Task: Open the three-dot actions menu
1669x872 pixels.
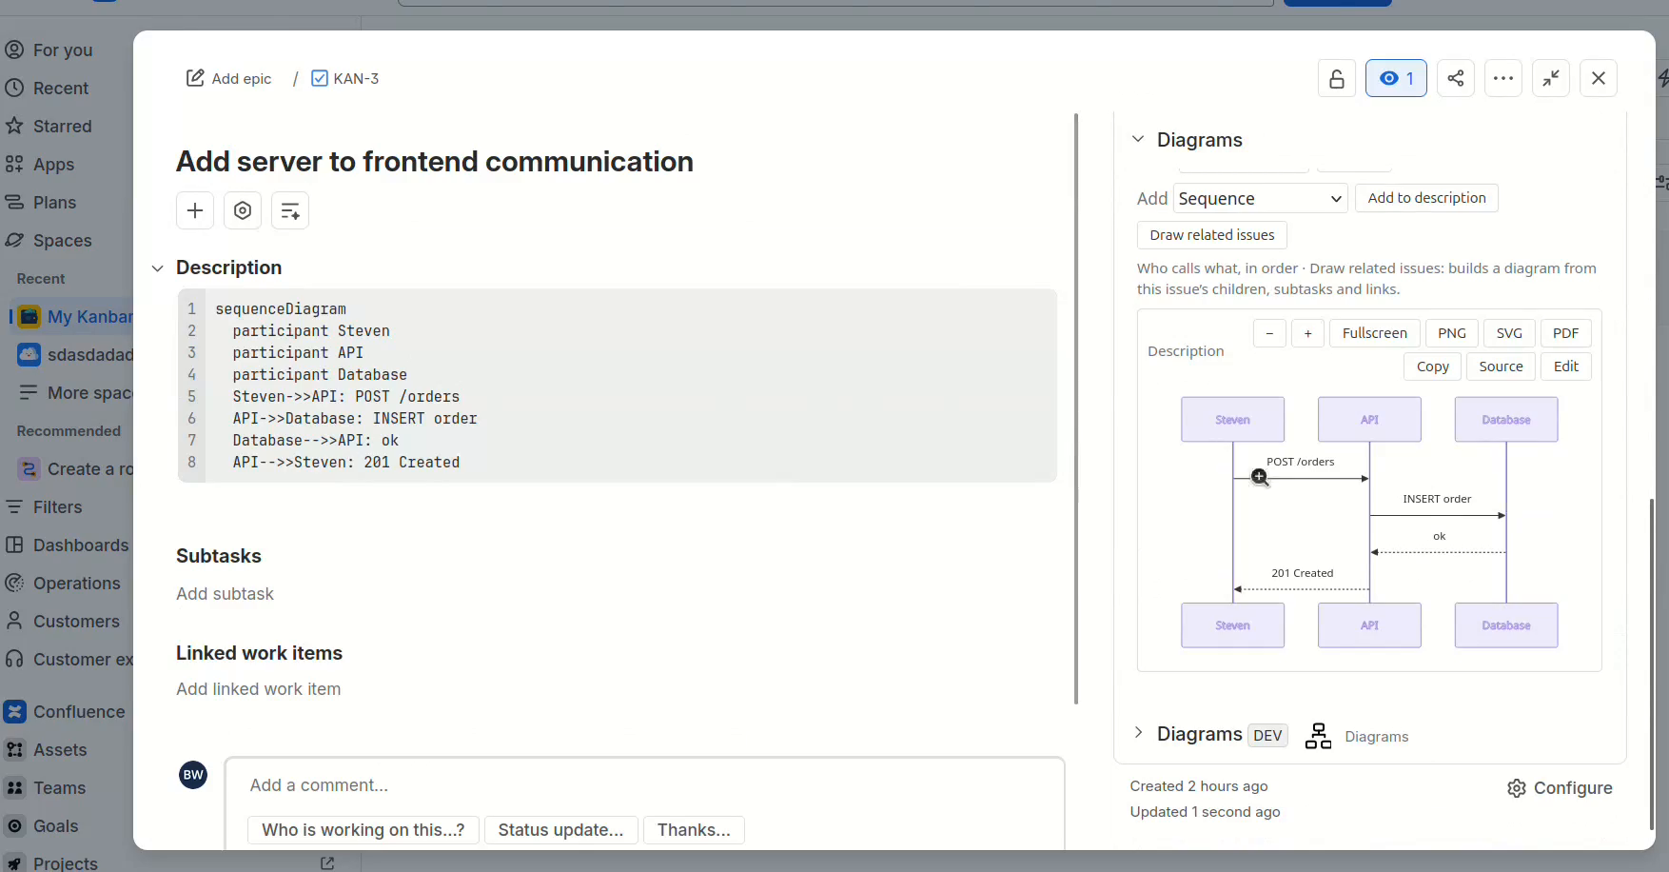Action: click(x=1503, y=78)
